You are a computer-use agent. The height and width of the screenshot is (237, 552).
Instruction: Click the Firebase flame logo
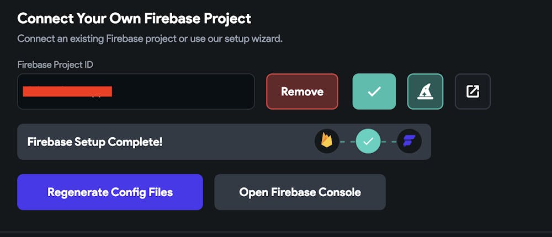pos(327,142)
